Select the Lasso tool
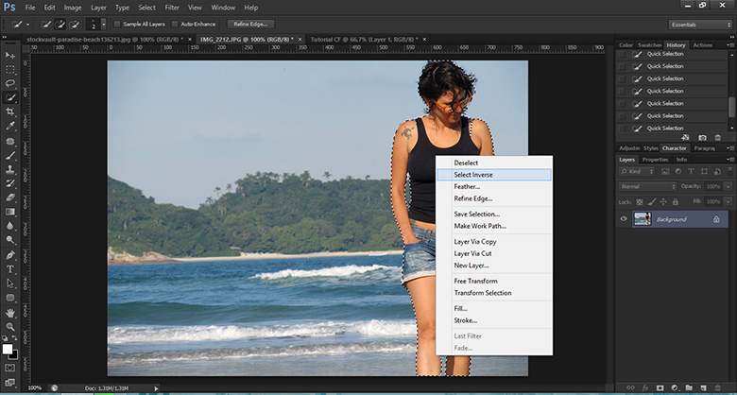737x395 pixels. click(10, 83)
